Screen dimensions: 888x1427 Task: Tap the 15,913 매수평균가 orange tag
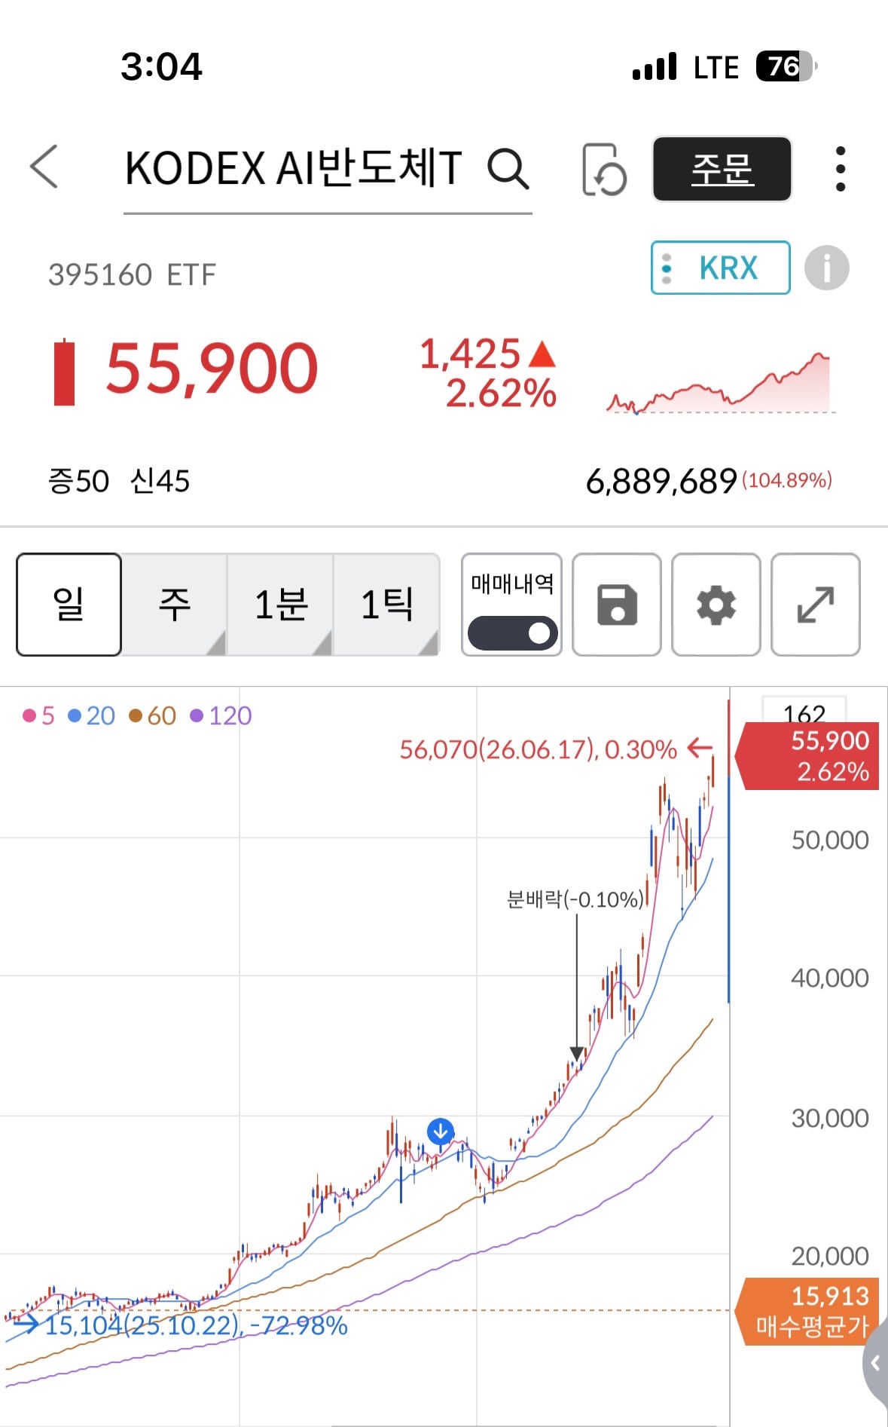(x=806, y=1312)
